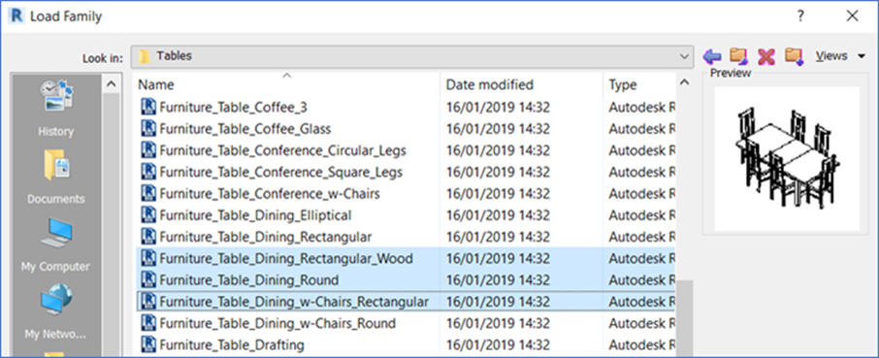Click file icon of Furniture_Table_Dining_Round

148,279
